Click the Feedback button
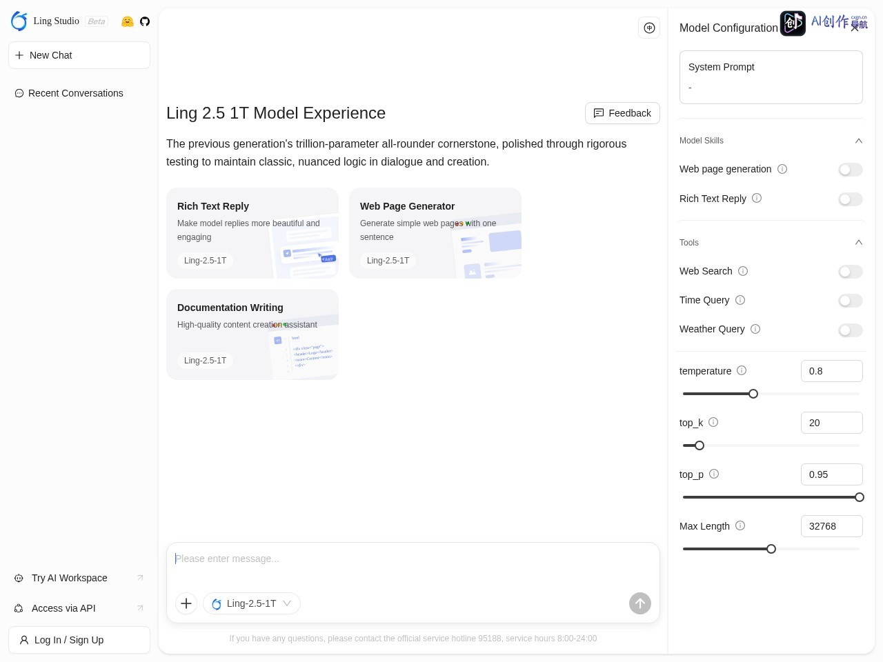883x662 pixels. click(x=622, y=113)
